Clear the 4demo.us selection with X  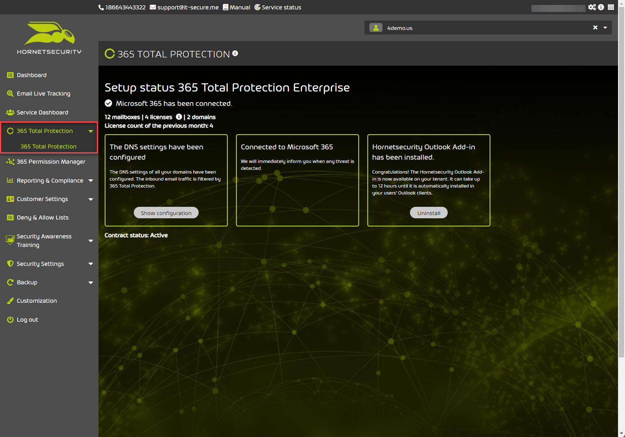595,27
